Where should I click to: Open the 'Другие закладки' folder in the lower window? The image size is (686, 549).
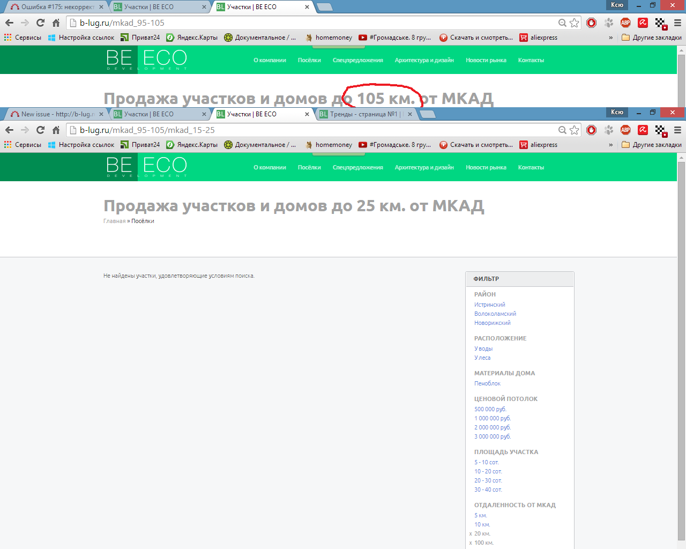[652, 145]
